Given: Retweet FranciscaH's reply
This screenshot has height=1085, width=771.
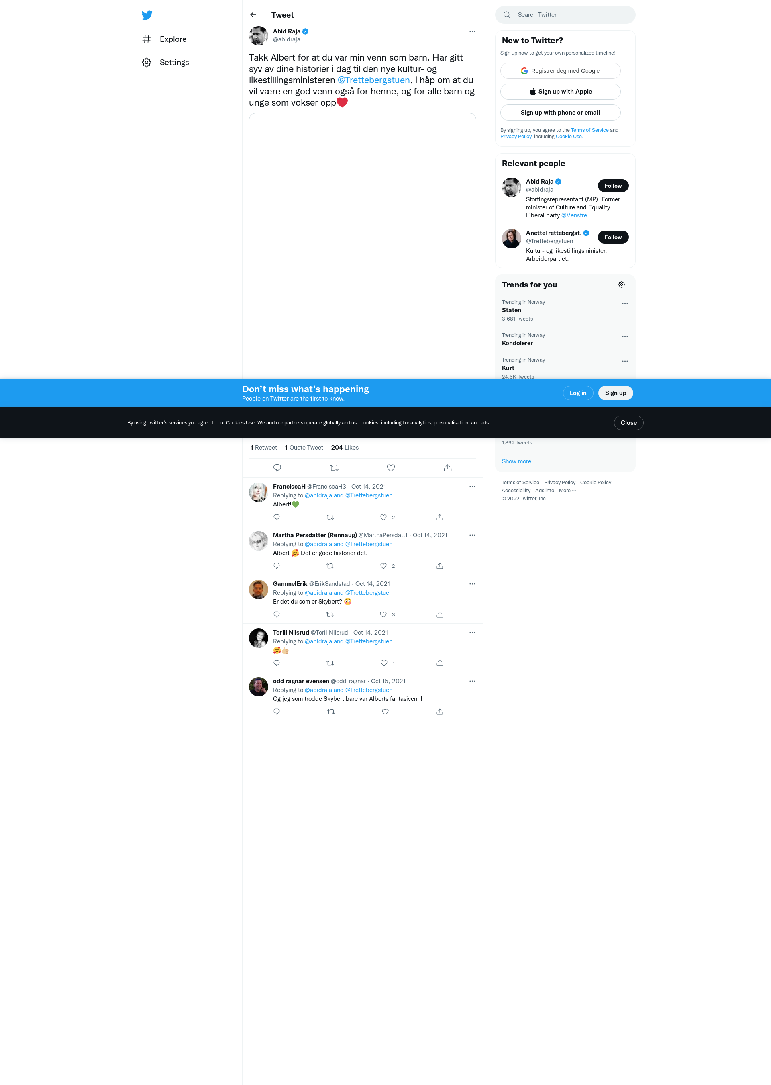Looking at the screenshot, I should coord(330,517).
